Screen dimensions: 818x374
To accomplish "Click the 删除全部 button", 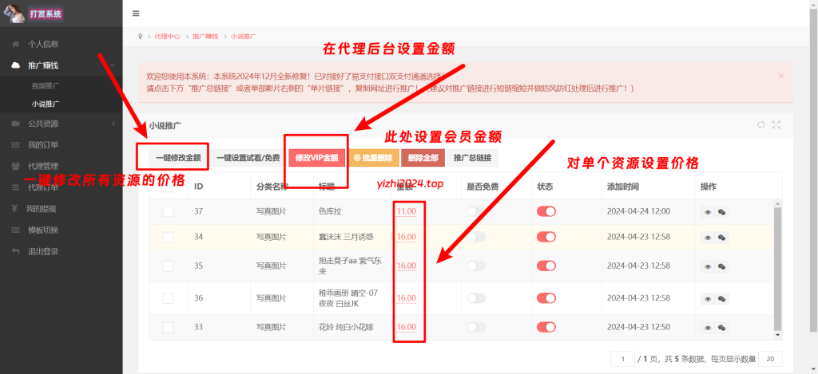I will [423, 158].
